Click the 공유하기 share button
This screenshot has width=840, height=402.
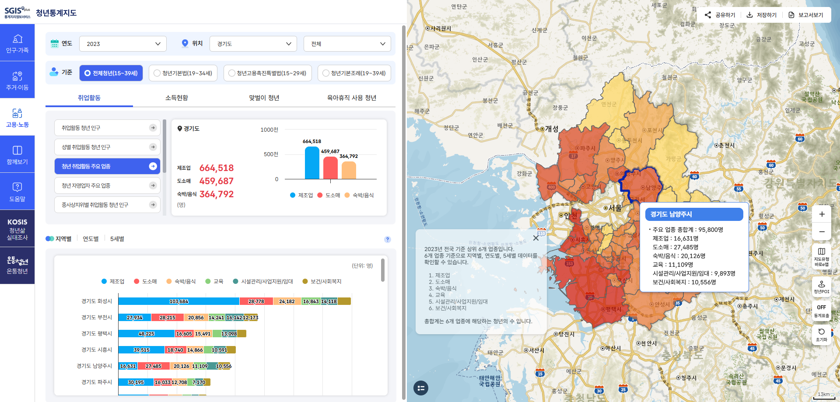tap(720, 15)
